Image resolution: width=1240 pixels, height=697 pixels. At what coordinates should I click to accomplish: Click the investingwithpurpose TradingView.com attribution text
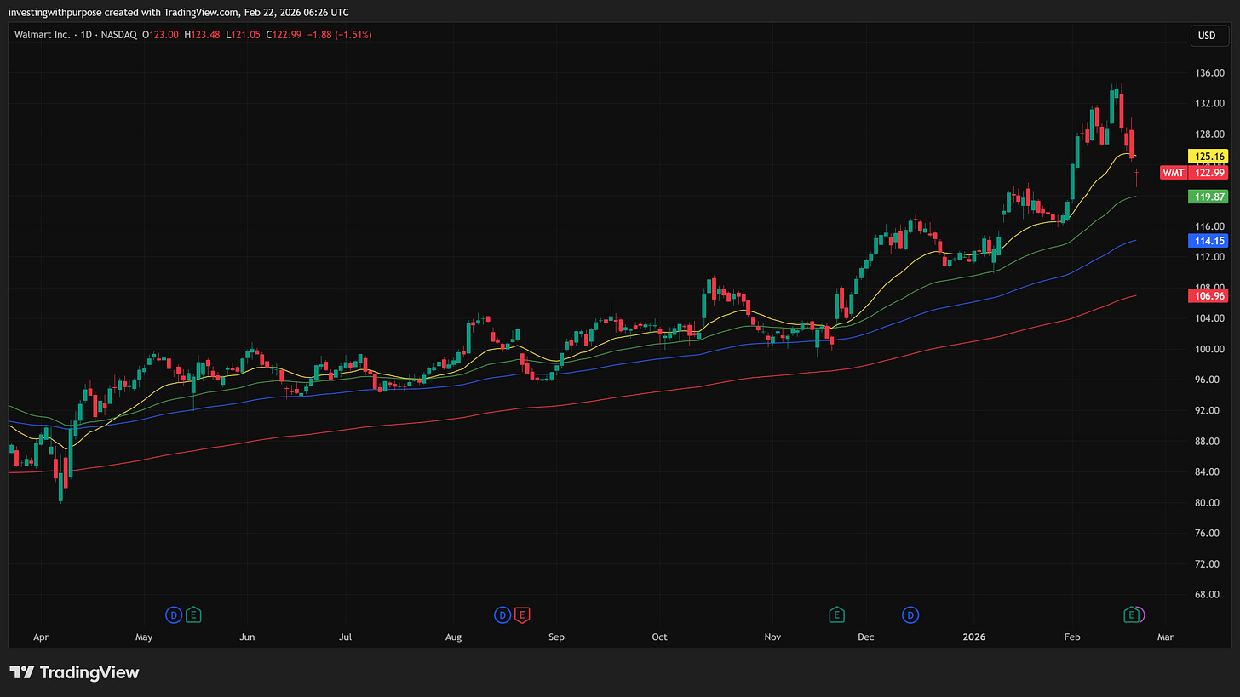179,12
